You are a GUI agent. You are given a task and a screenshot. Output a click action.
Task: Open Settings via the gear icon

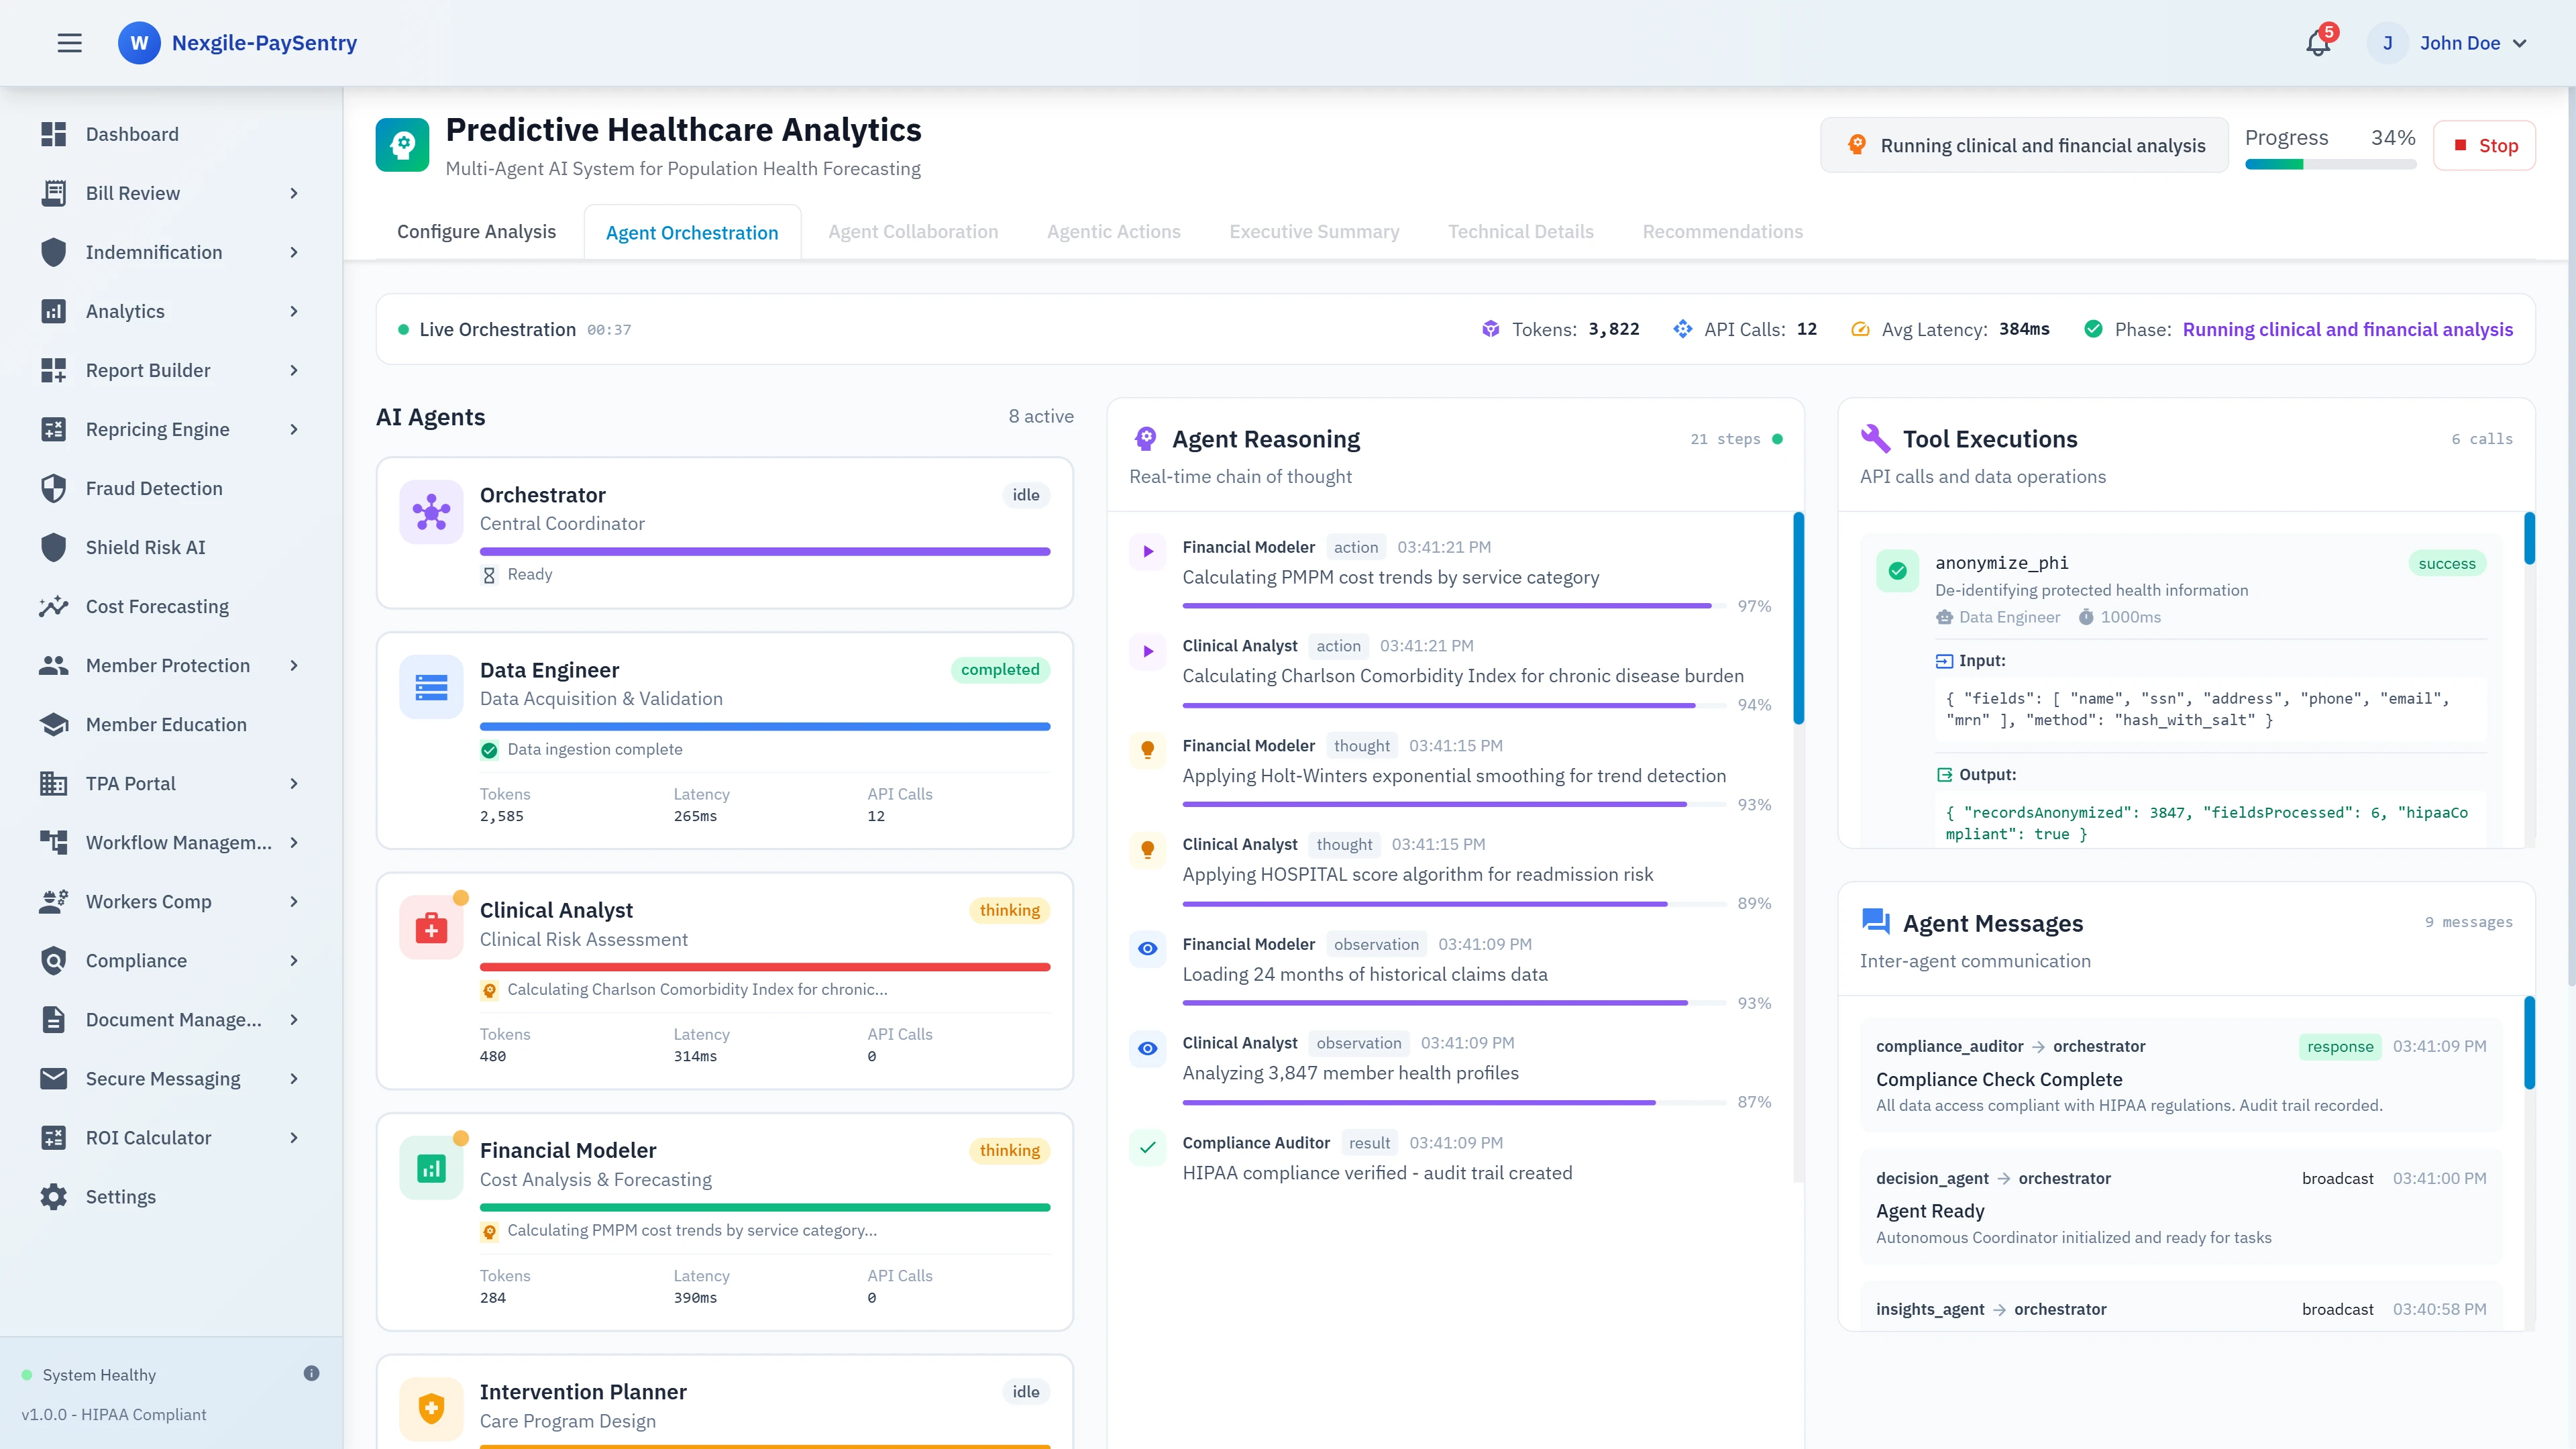tap(53, 1196)
